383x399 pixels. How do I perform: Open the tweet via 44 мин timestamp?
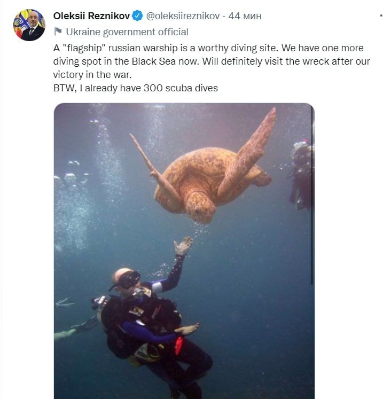coord(245,16)
